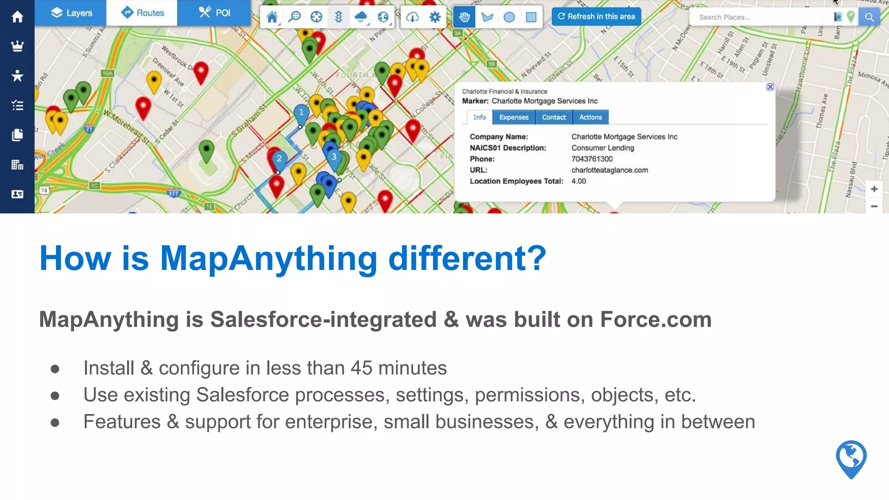The image size is (889, 500).
Task: Select the polygon drawing tool
Action: click(x=487, y=17)
